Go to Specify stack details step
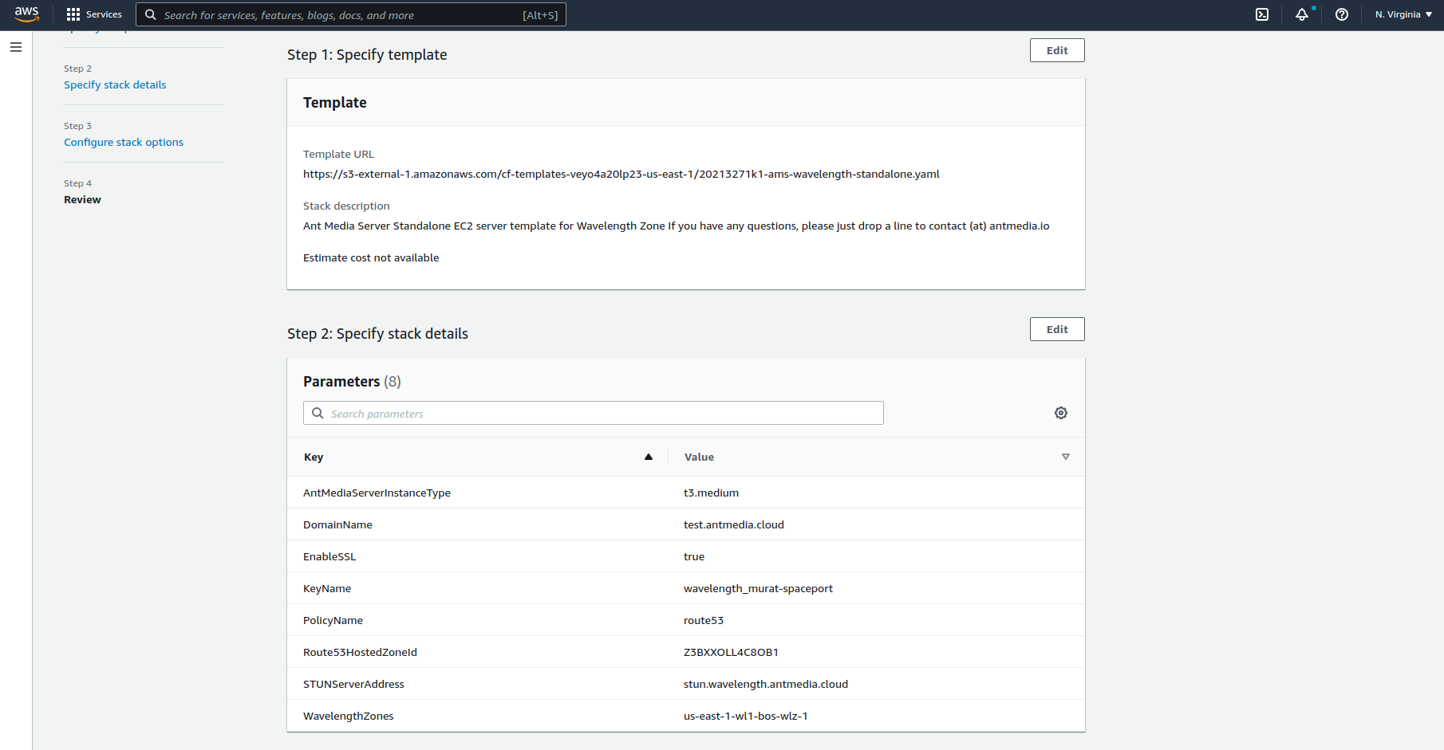This screenshot has width=1444, height=750. coord(115,84)
